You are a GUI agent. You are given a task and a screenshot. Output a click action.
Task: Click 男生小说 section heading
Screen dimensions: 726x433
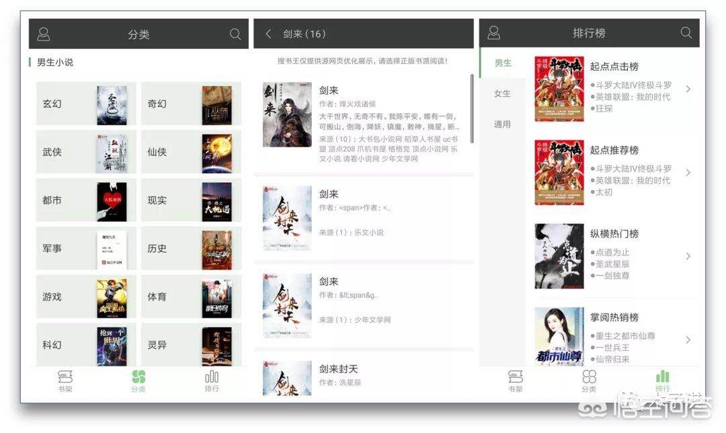tap(55, 62)
